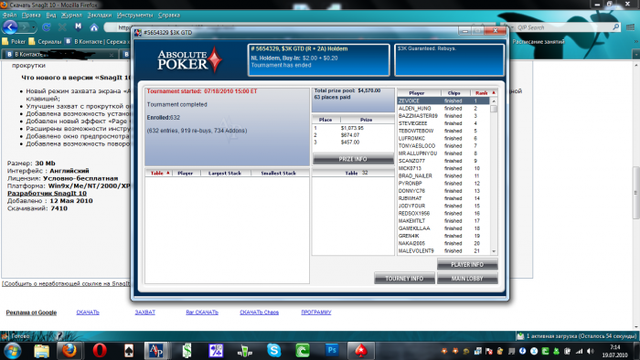This screenshot has height=360, width=640.
Task: Click the Rar СКАЧАТЬ ad link
Action: [202, 312]
